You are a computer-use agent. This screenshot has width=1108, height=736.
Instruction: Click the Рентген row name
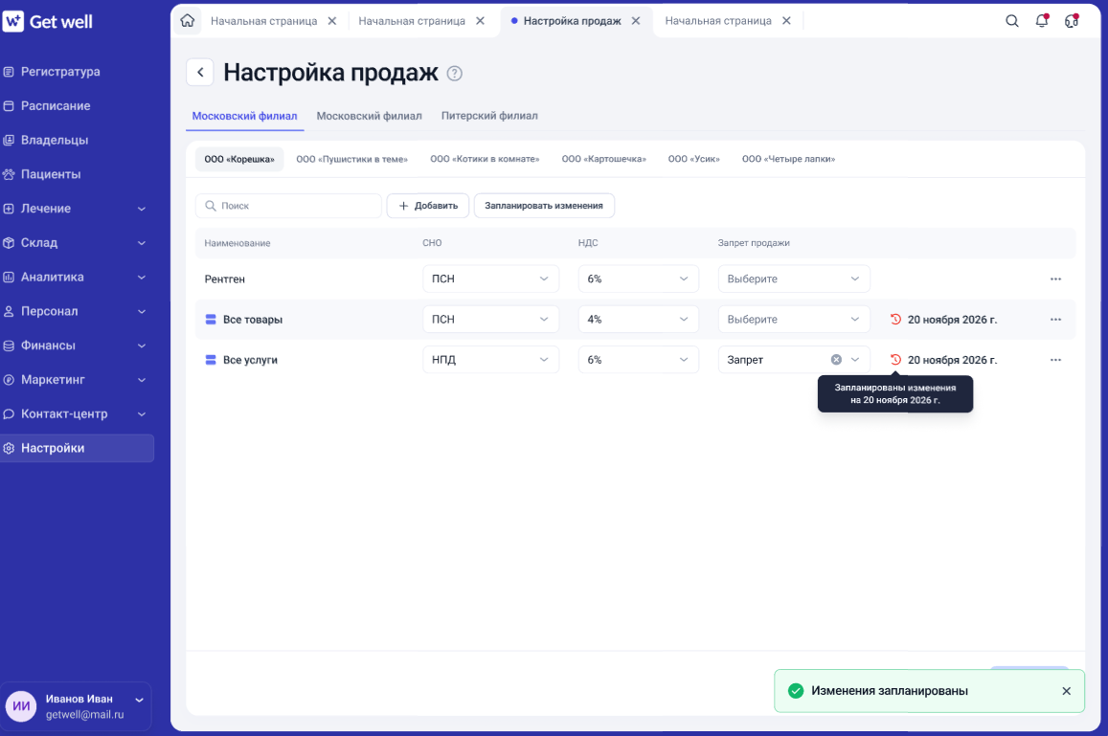225,279
